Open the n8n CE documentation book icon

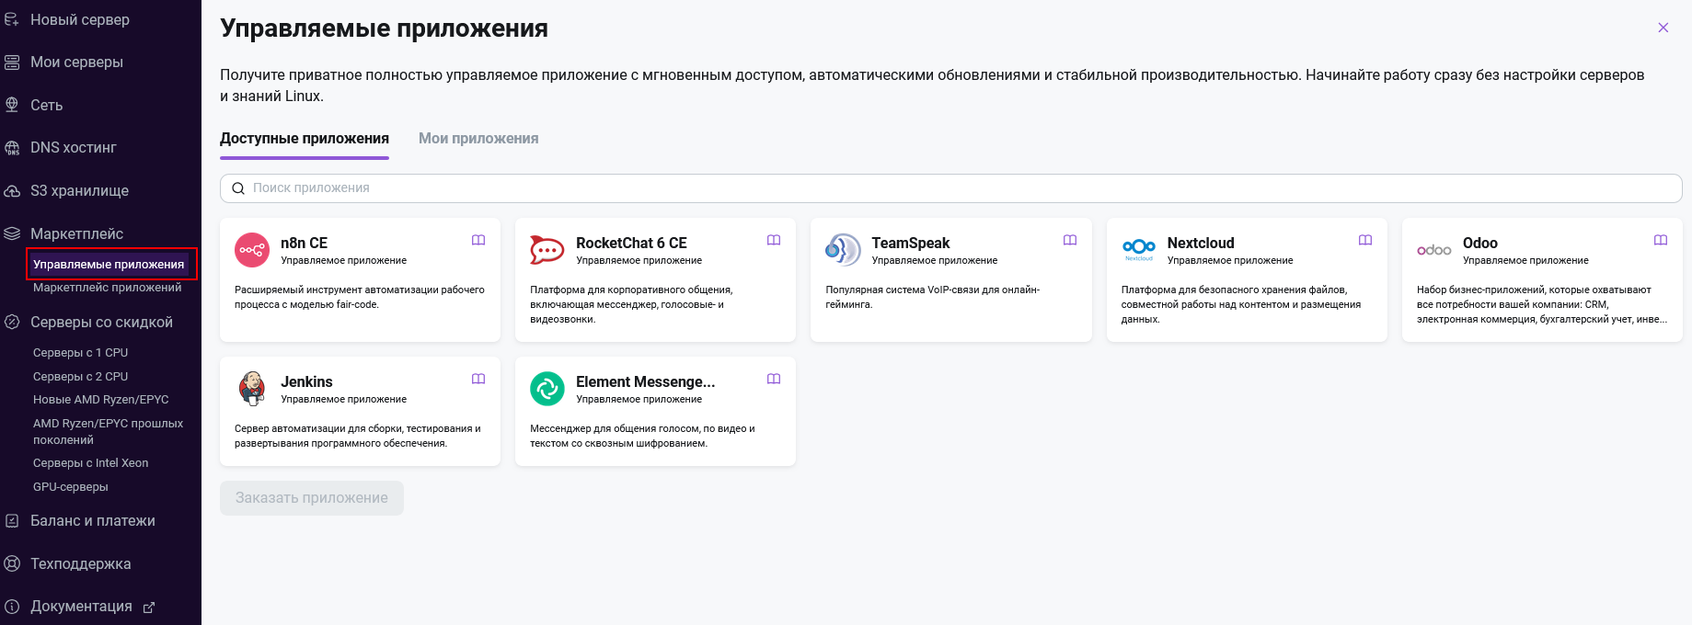[x=478, y=240]
